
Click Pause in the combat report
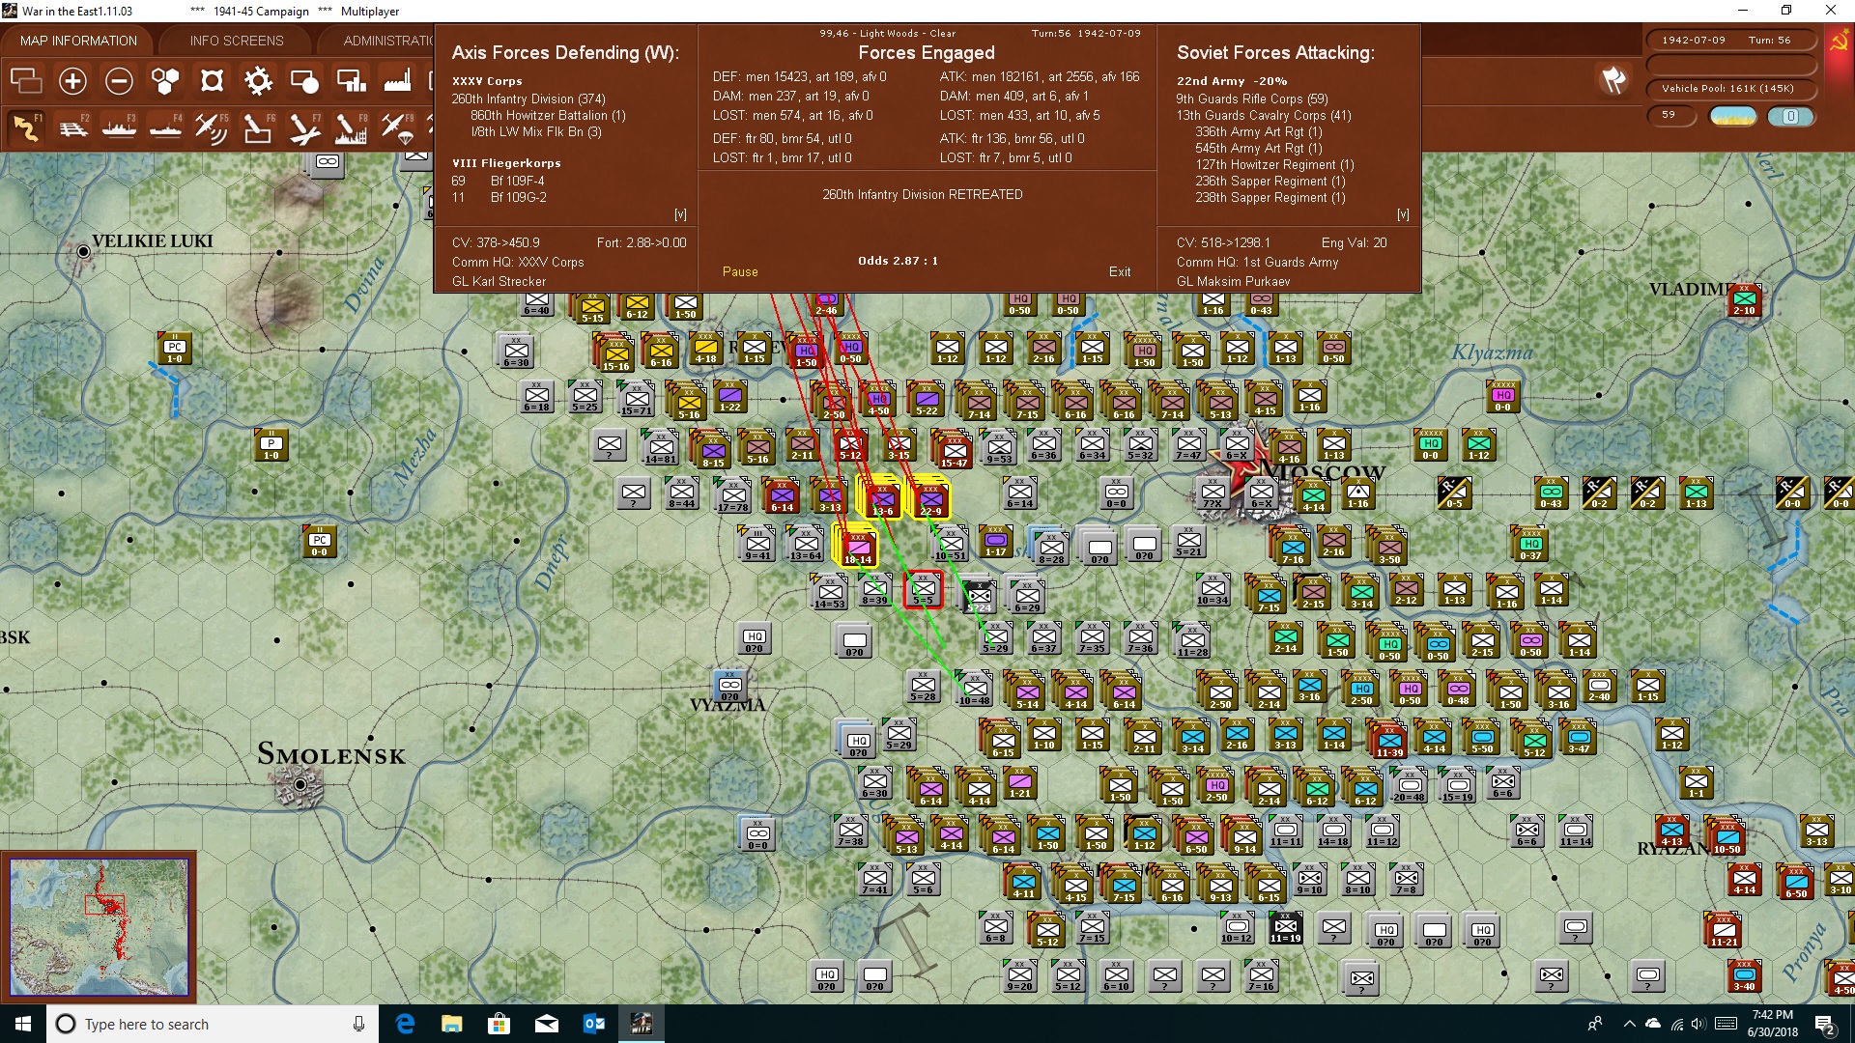[x=740, y=271]
